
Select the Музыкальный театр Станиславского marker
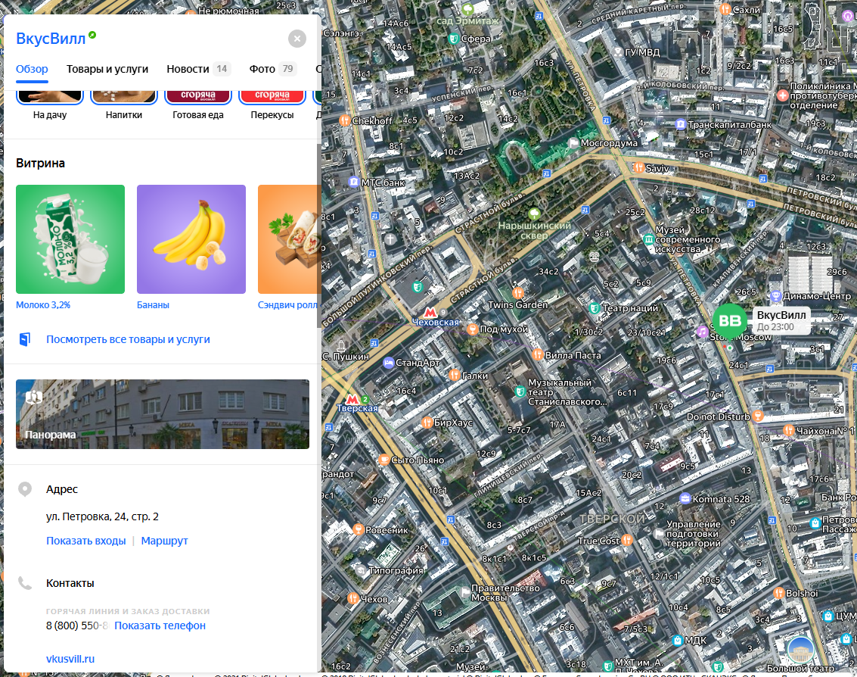(x=520, y=392)
